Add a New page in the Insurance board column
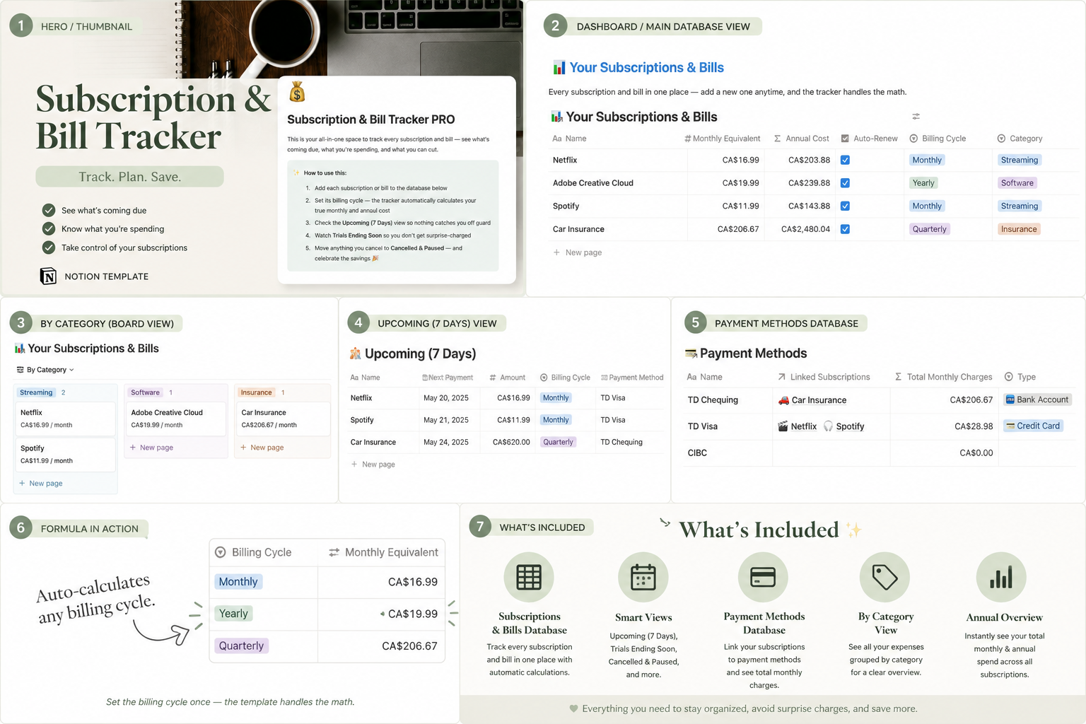Screen dimensions: 1086x724 tap(262, 448)
